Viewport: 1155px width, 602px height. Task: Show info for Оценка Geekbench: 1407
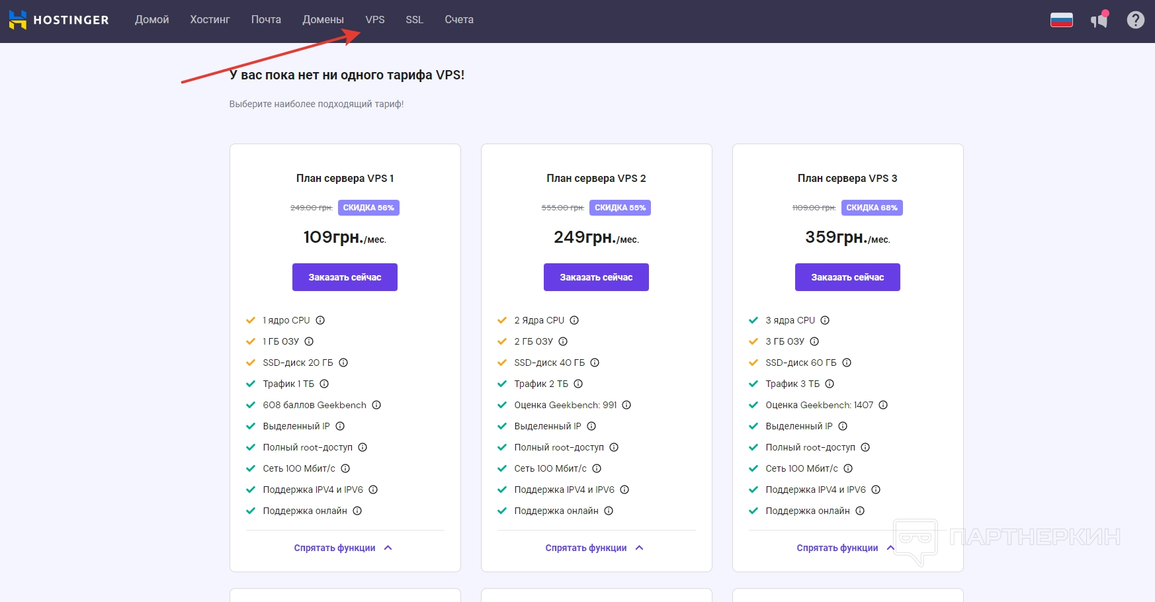pyautogui.click(x=883, y=405)
